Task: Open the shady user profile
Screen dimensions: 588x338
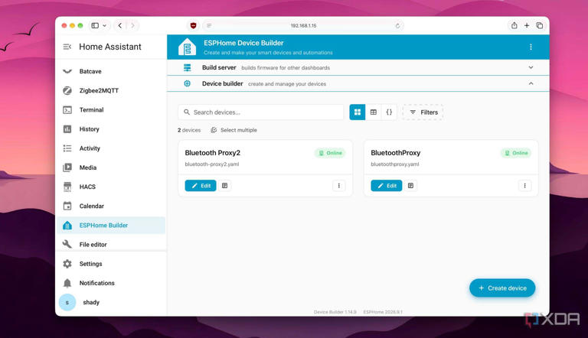Action: tap(110, 302)
